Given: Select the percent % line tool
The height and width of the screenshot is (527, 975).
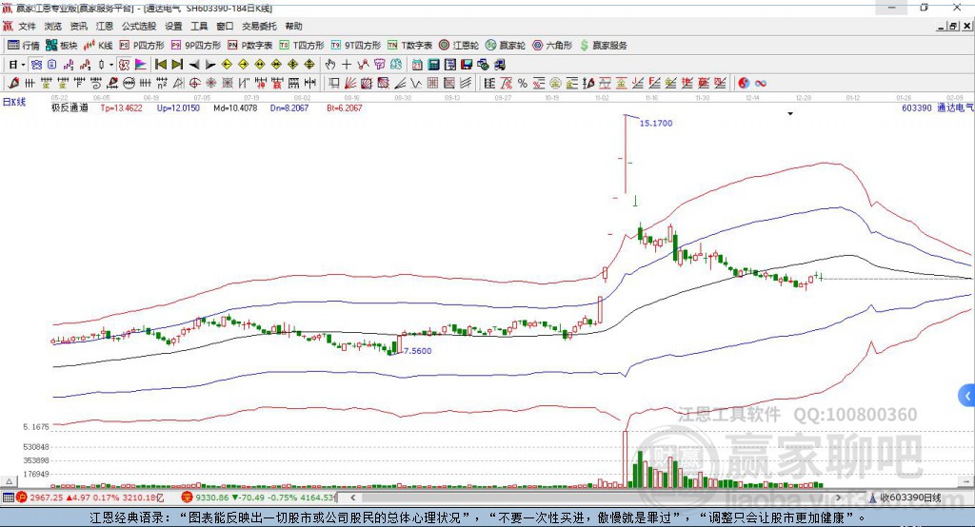Looking at the screenshot, I should (523, 84).
